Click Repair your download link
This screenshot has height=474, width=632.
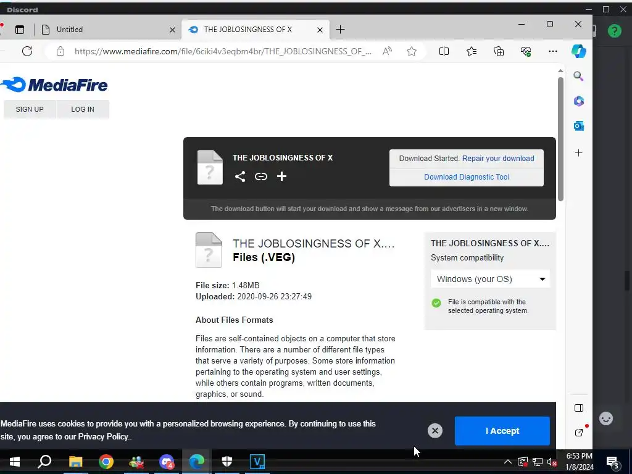pyautogui.click(x=498, y=159)
